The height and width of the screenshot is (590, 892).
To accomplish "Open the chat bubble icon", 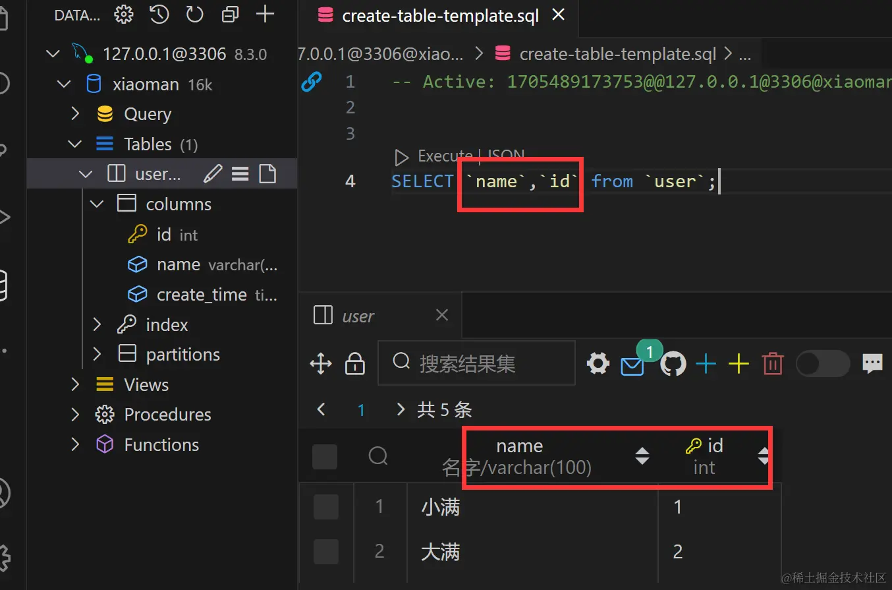I will coord(873,363).
